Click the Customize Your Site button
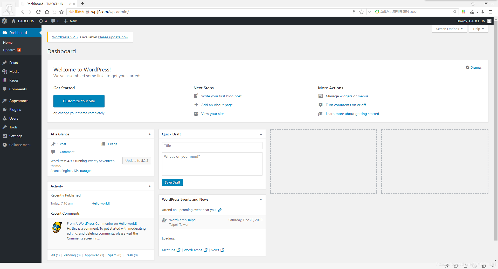This screenshot has width=498, height=269. tap(79, 101)
